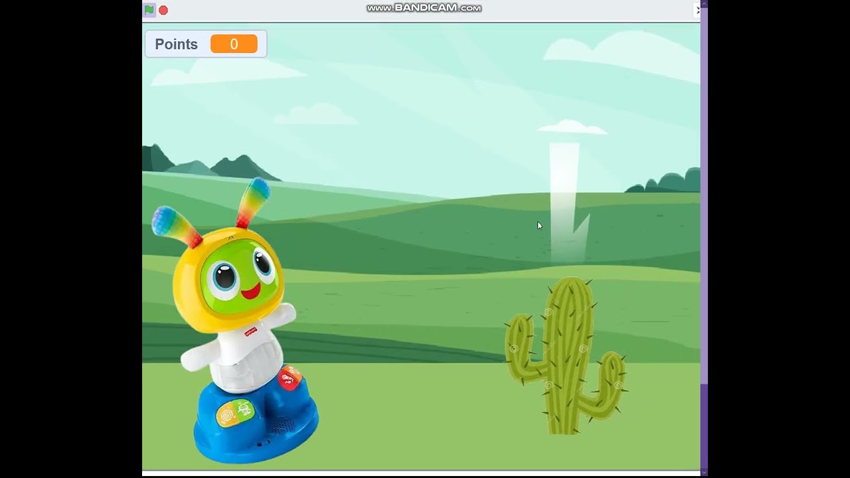Click the cactus sprite
The width and height of the screenshot is (850, 478).
coord(565,356)
